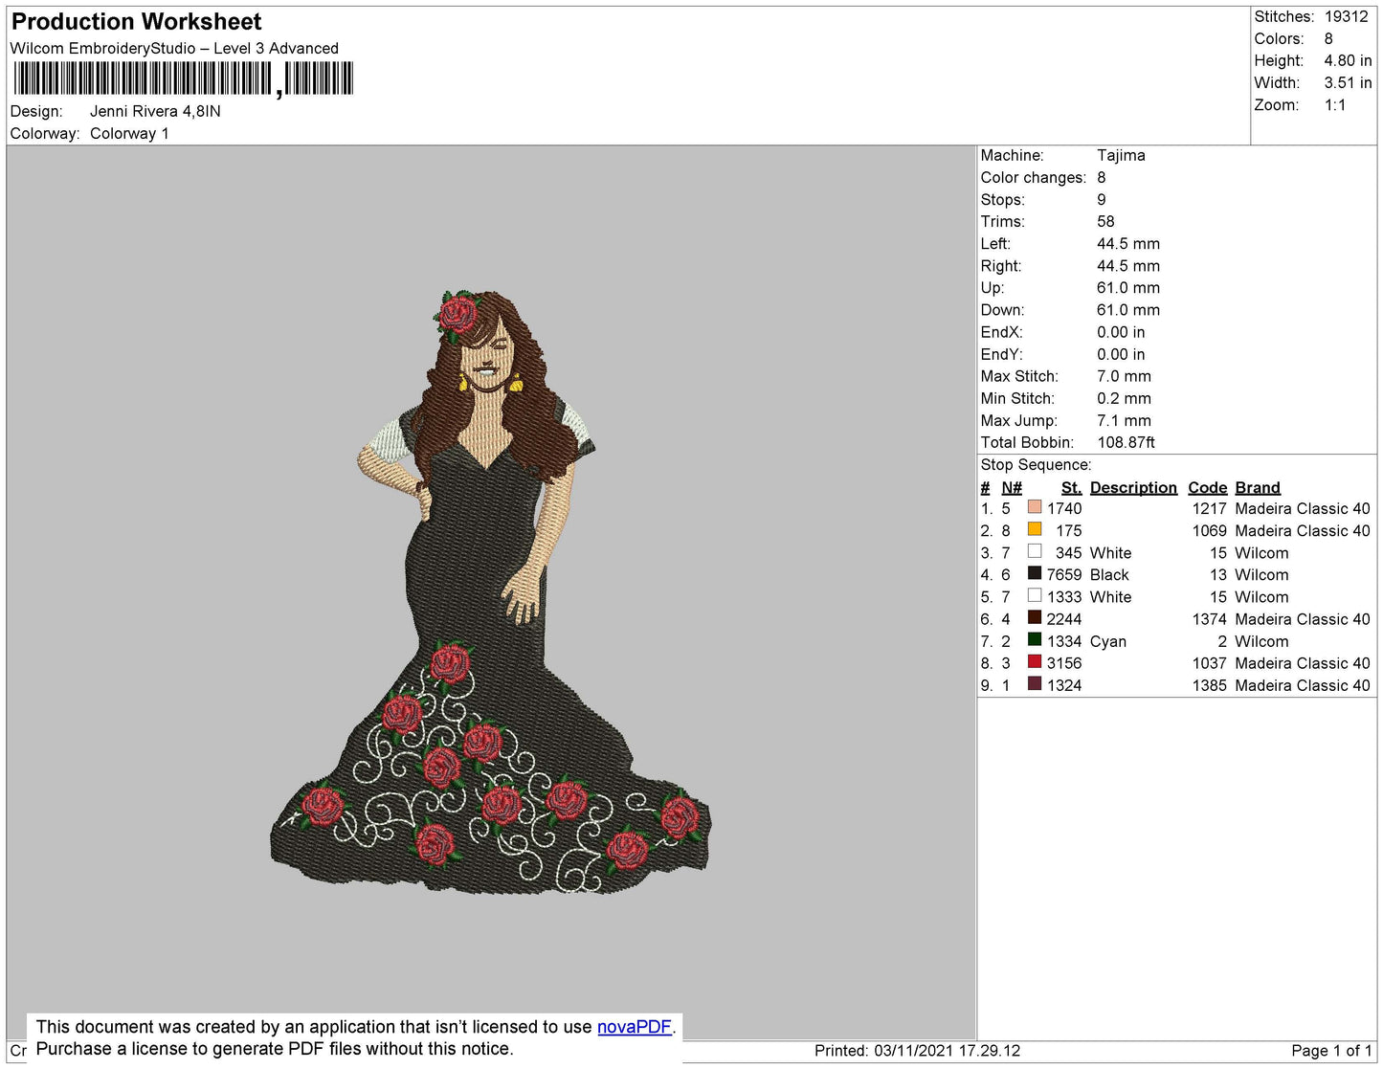Click the 'Printed: 03/11/2021 17.29.12' footer text
Viewport: 1383px width, 1069px height.
point(917,1051)
